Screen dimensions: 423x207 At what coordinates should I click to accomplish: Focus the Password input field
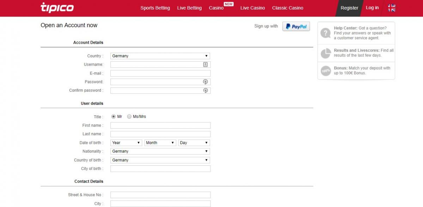pos(160,82)
